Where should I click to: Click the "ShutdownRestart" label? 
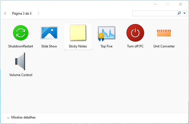21,46
